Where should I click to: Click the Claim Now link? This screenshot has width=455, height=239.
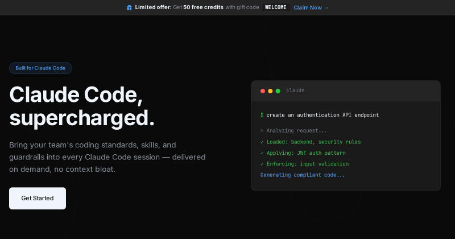coord(311,7)
